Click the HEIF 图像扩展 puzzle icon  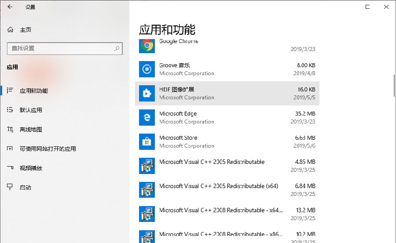pos(147,93)
